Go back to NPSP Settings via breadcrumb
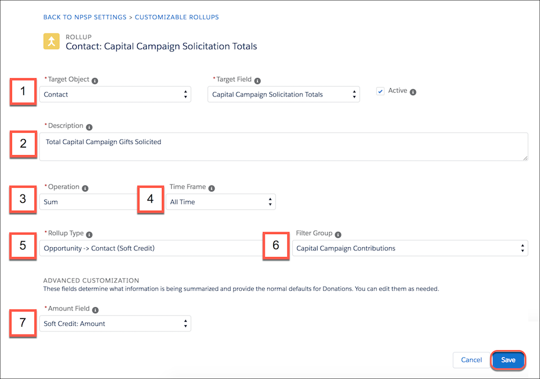Image resolution: width=540 pixels, height=379 pixels. pyautogui.click(x=85, y=17)
